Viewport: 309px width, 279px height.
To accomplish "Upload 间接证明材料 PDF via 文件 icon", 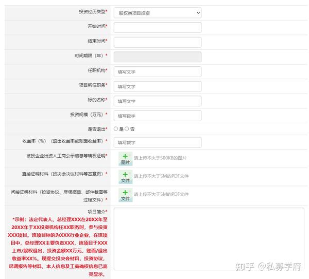I will (x=125, y=195).
